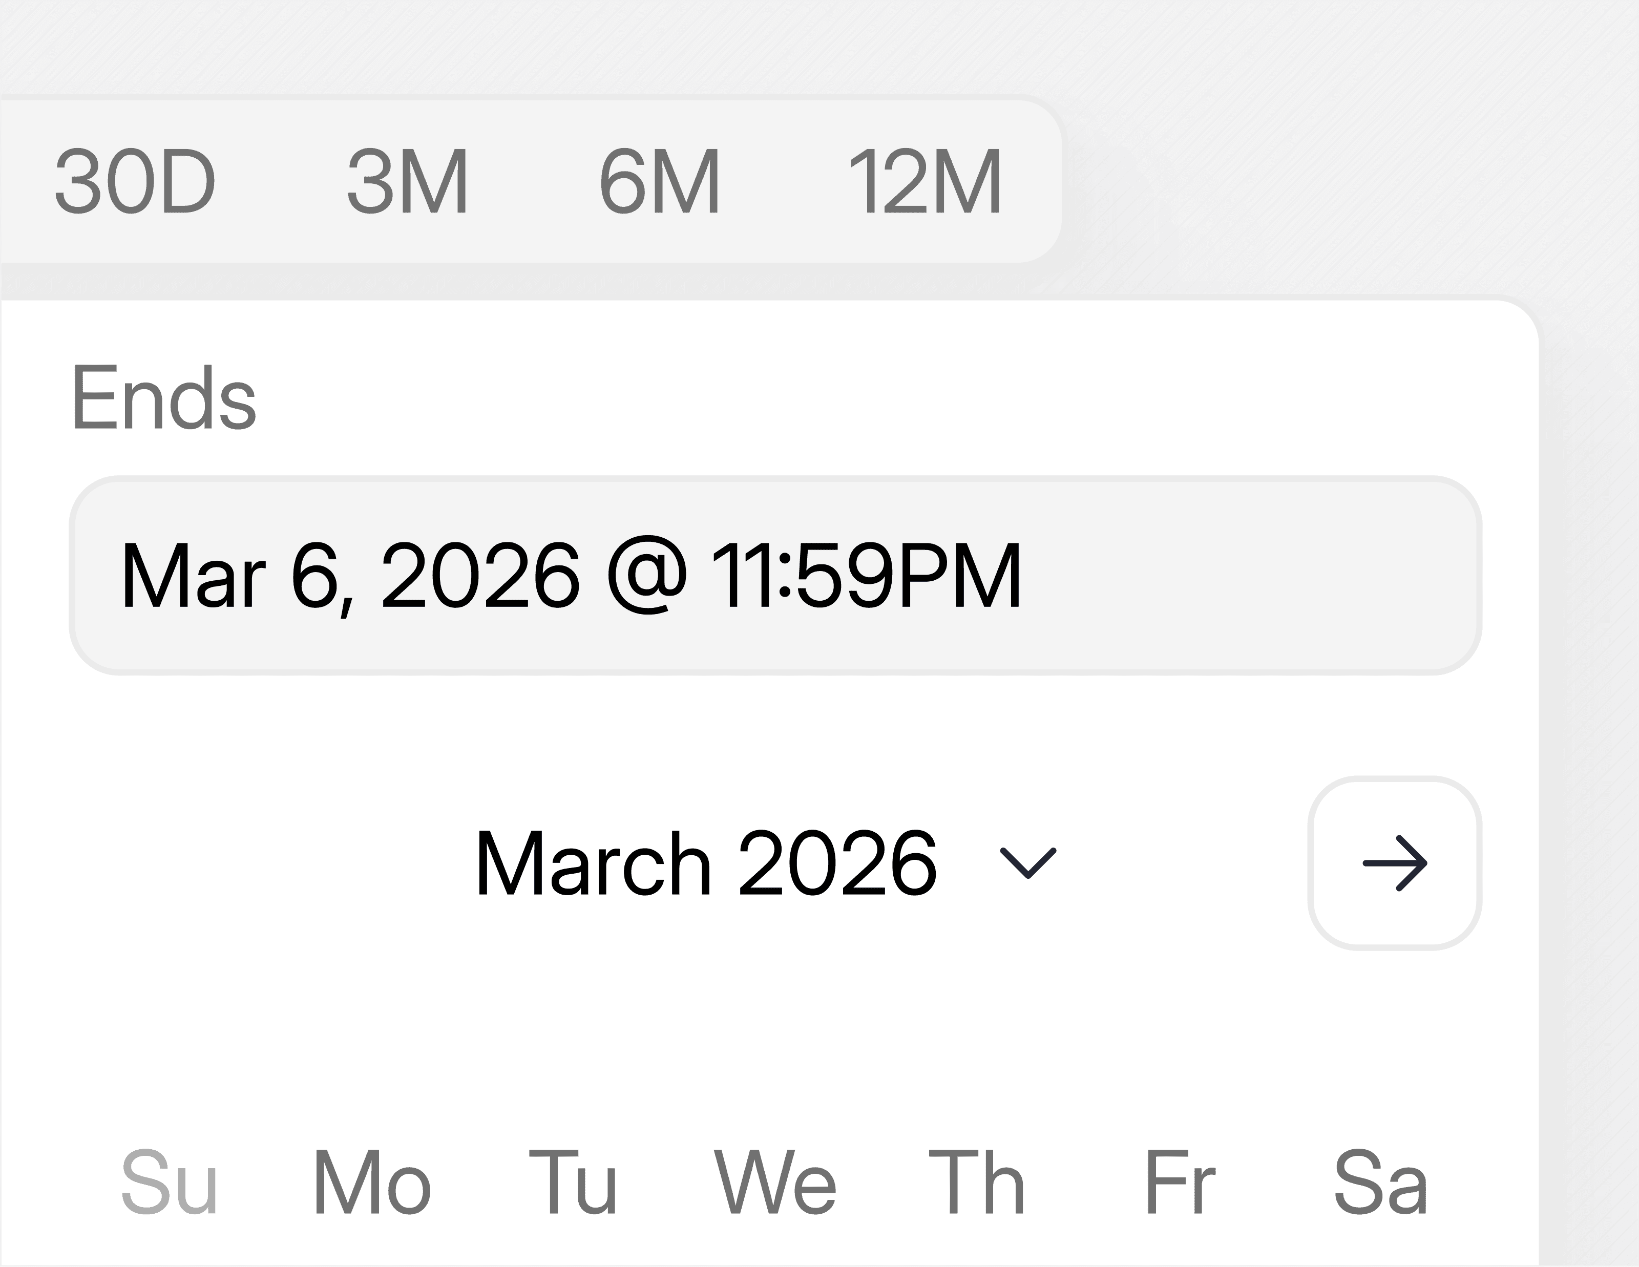1639x1267 pixels.
Task: Click the We weekday header
Action: click(x=774, y=1183)
